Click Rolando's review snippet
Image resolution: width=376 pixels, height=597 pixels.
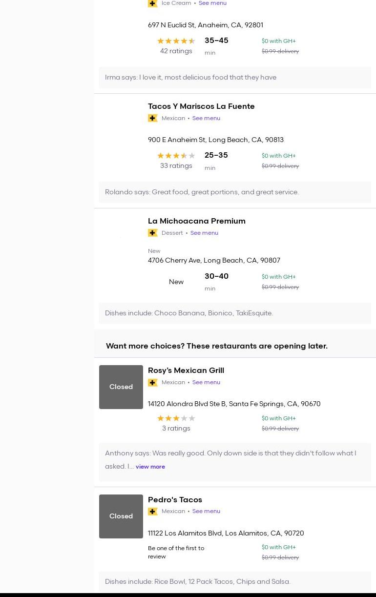click(x=202, y=192)
